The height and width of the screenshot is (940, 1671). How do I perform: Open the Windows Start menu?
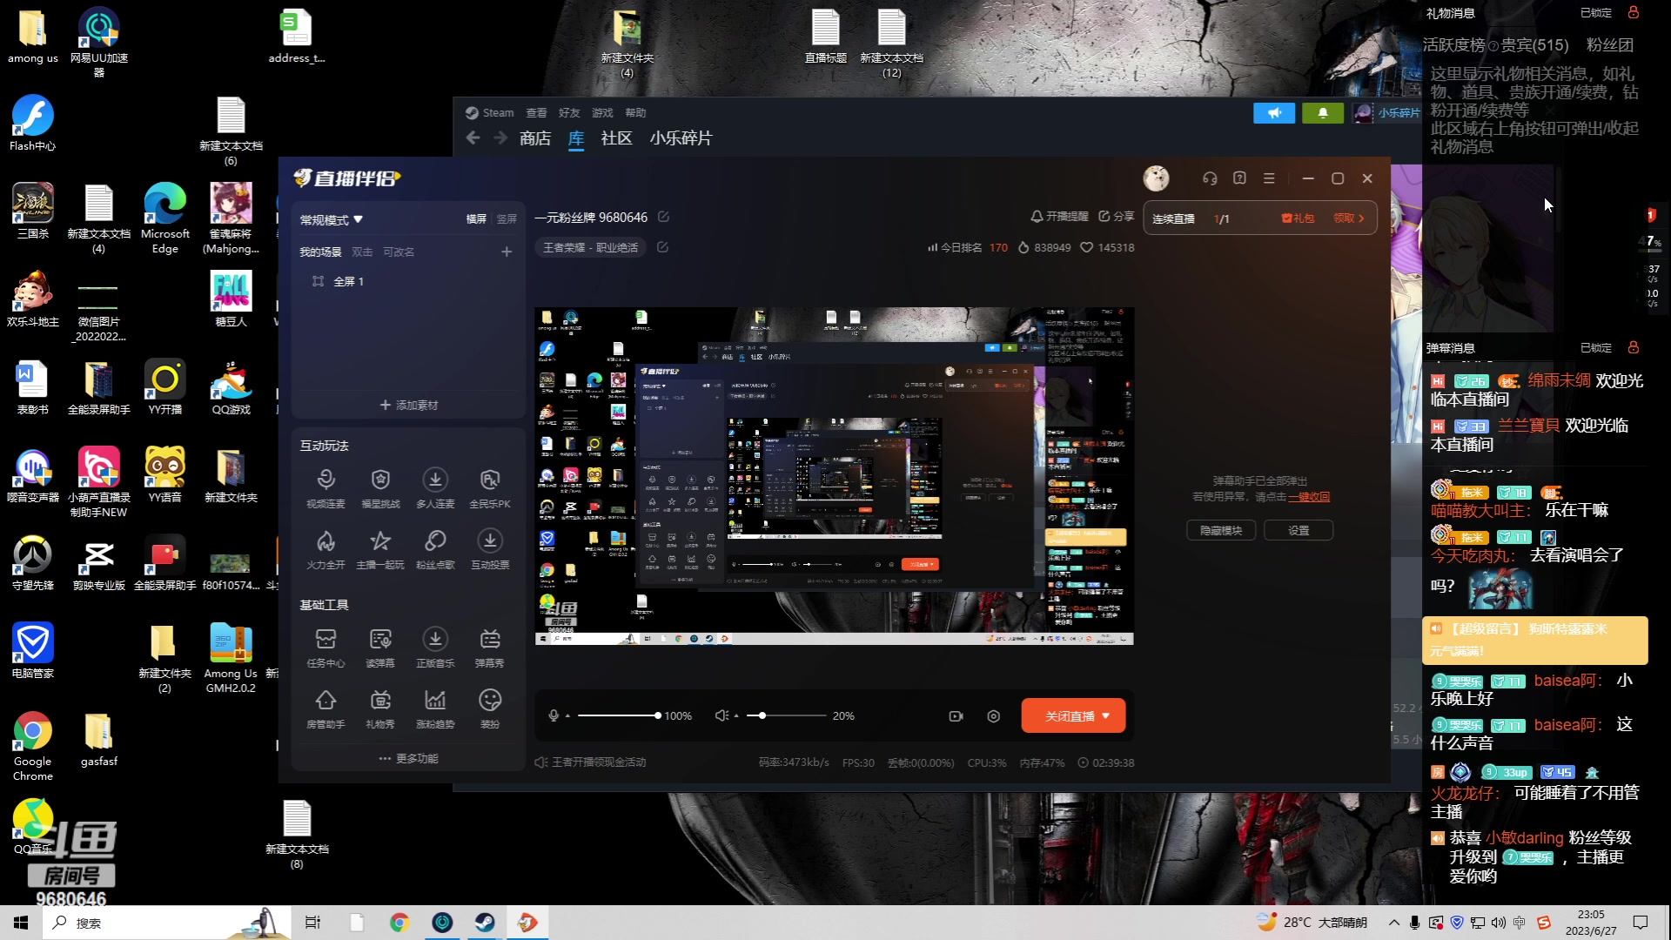pos(21,923)
